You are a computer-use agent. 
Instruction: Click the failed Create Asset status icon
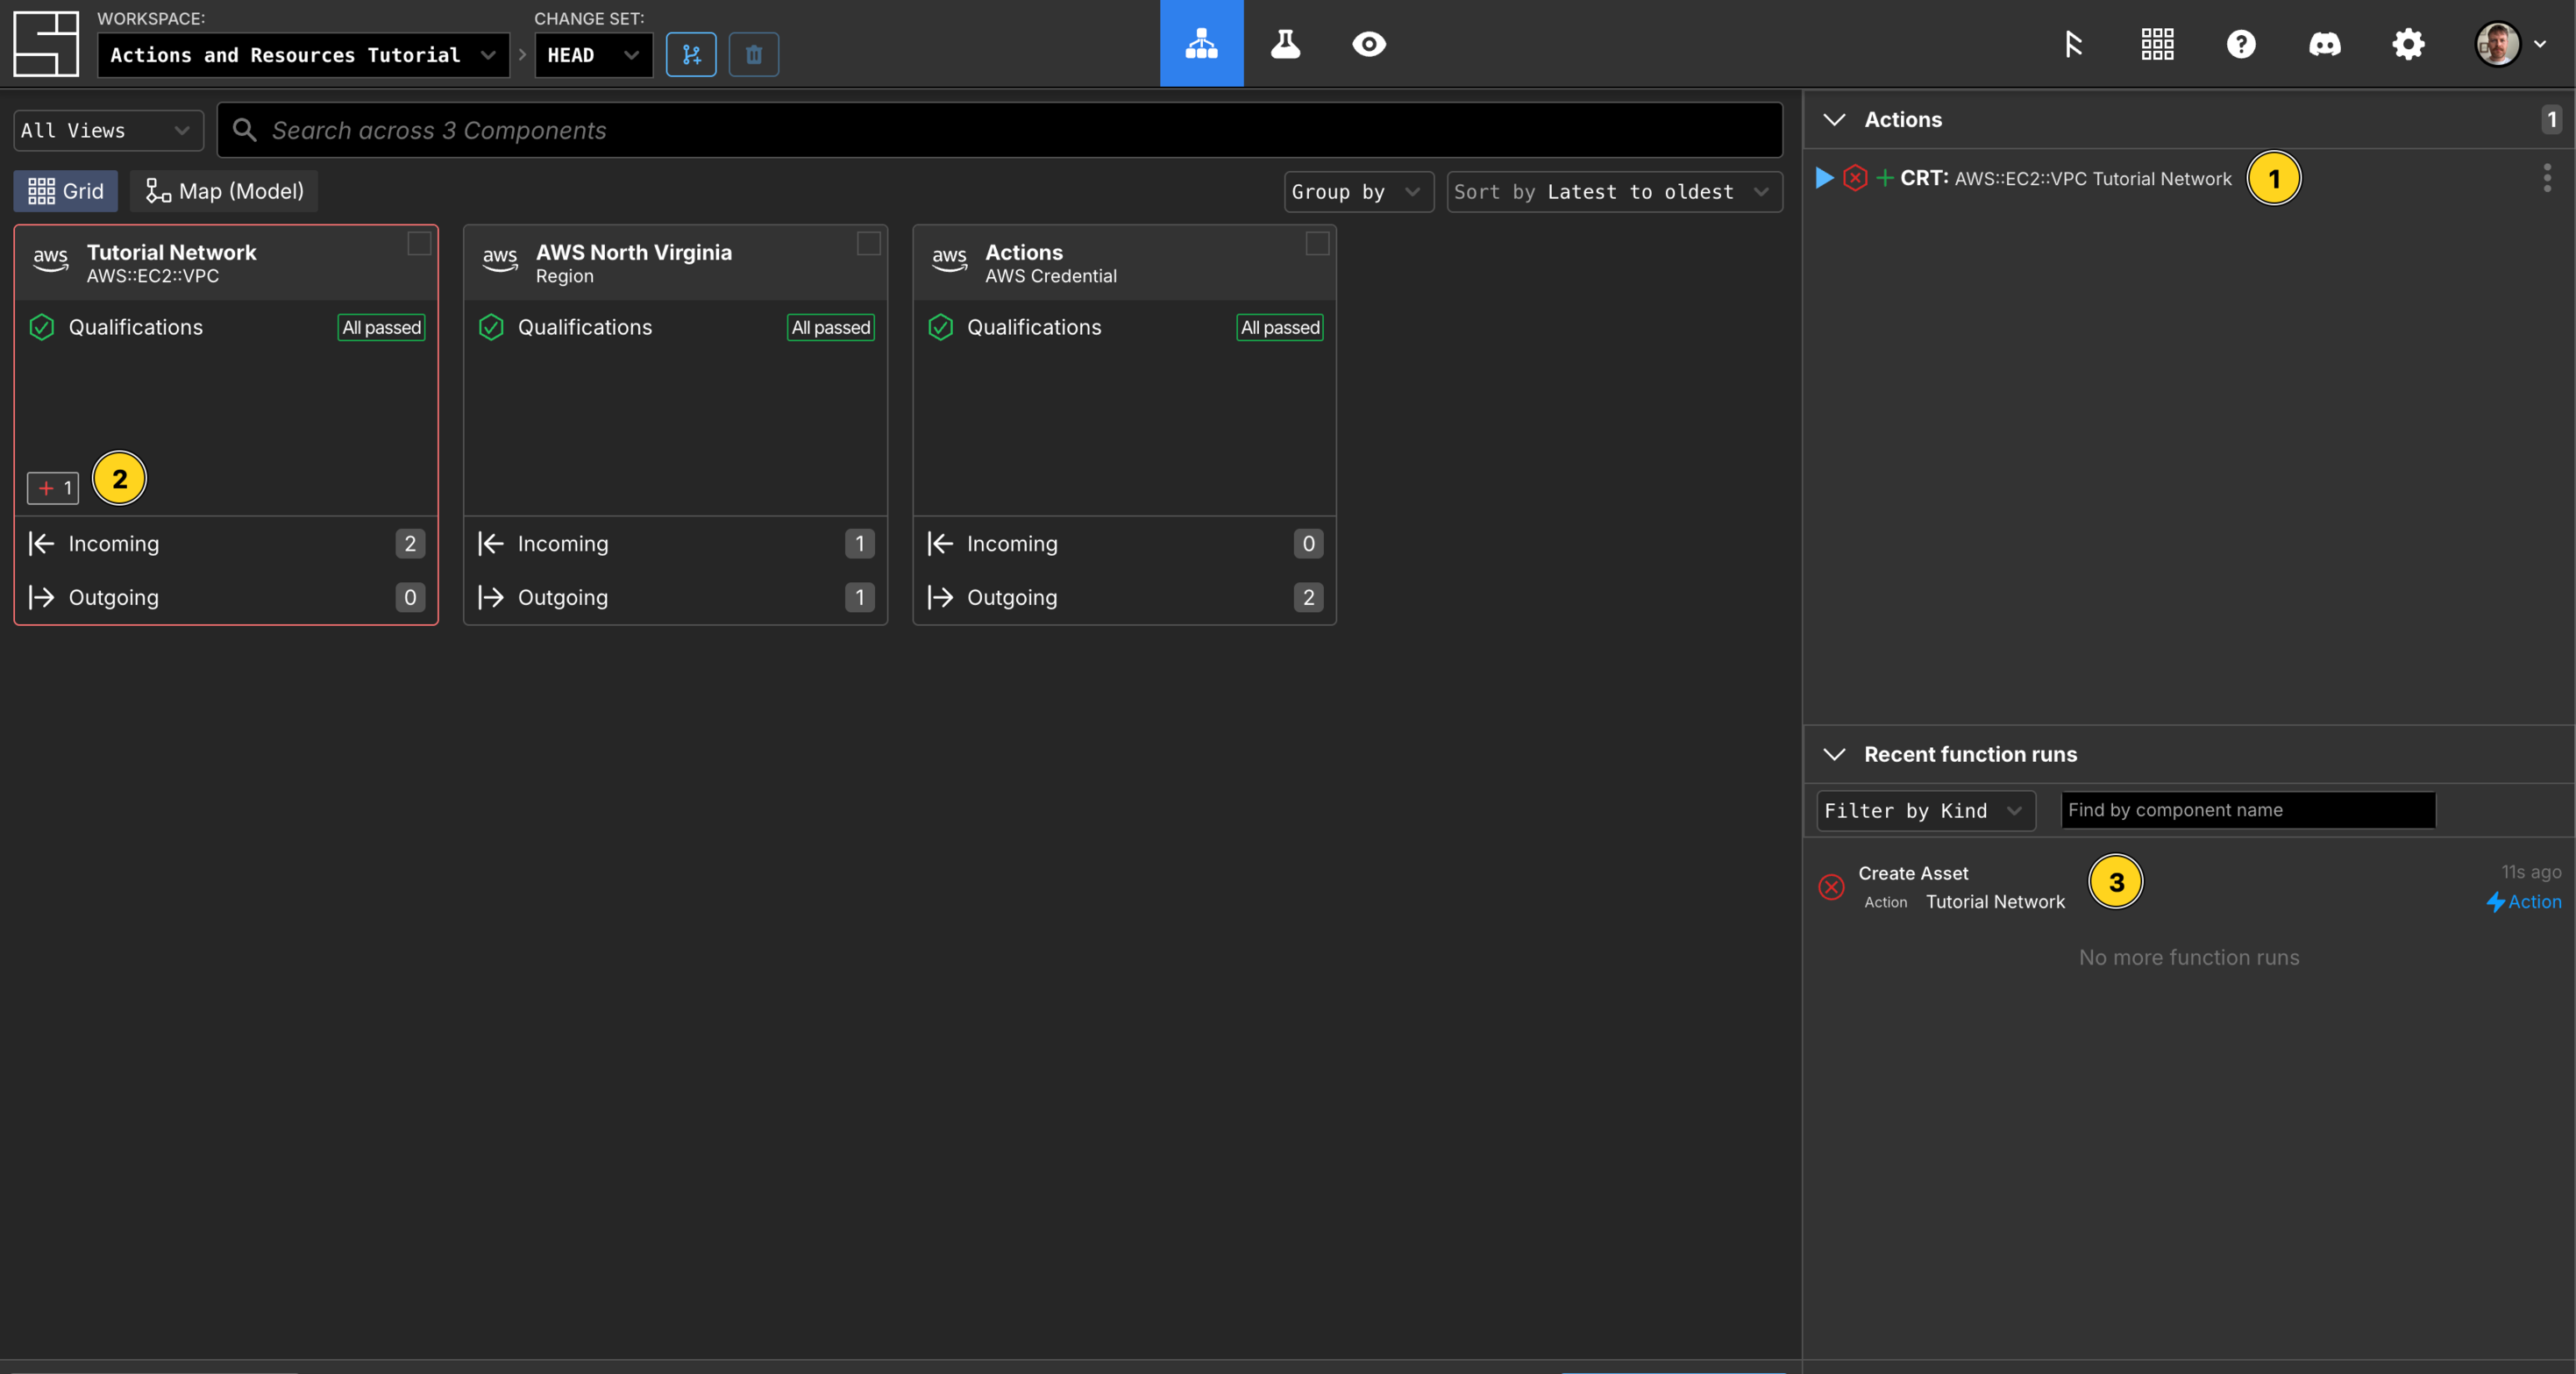(x=1831, y=886)
